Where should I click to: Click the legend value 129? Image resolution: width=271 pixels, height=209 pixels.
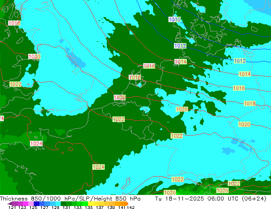click(55, 207)
